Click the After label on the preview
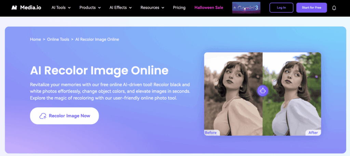Screen dimensions: 350x156 (x=313, y=132)
